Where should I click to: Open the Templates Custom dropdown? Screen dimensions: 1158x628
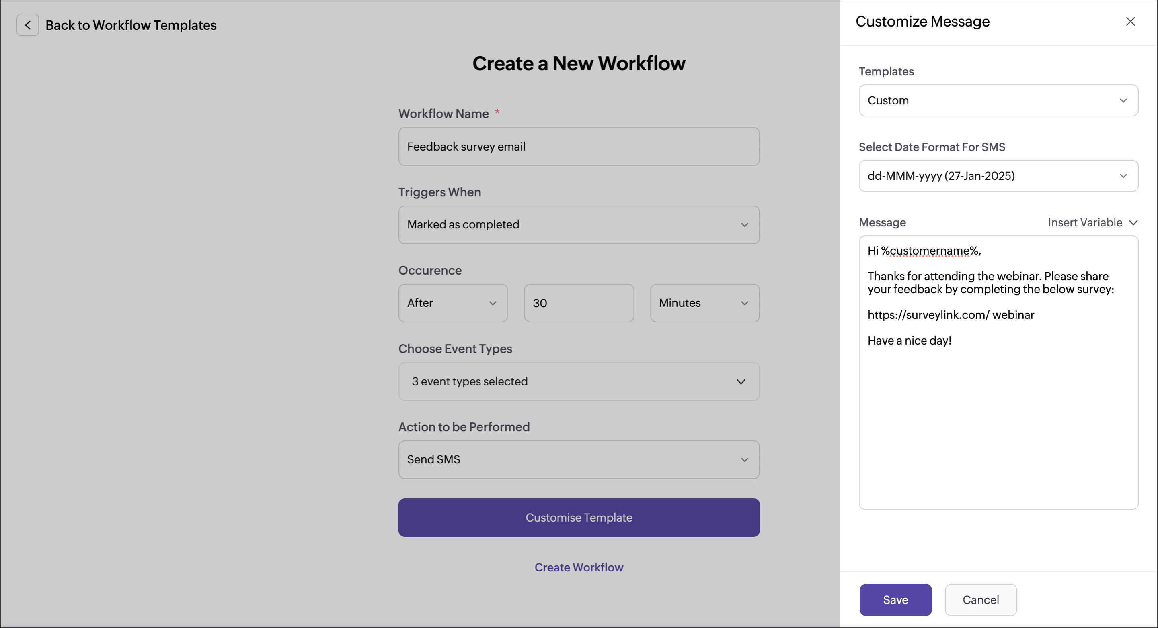click(998, 100)
